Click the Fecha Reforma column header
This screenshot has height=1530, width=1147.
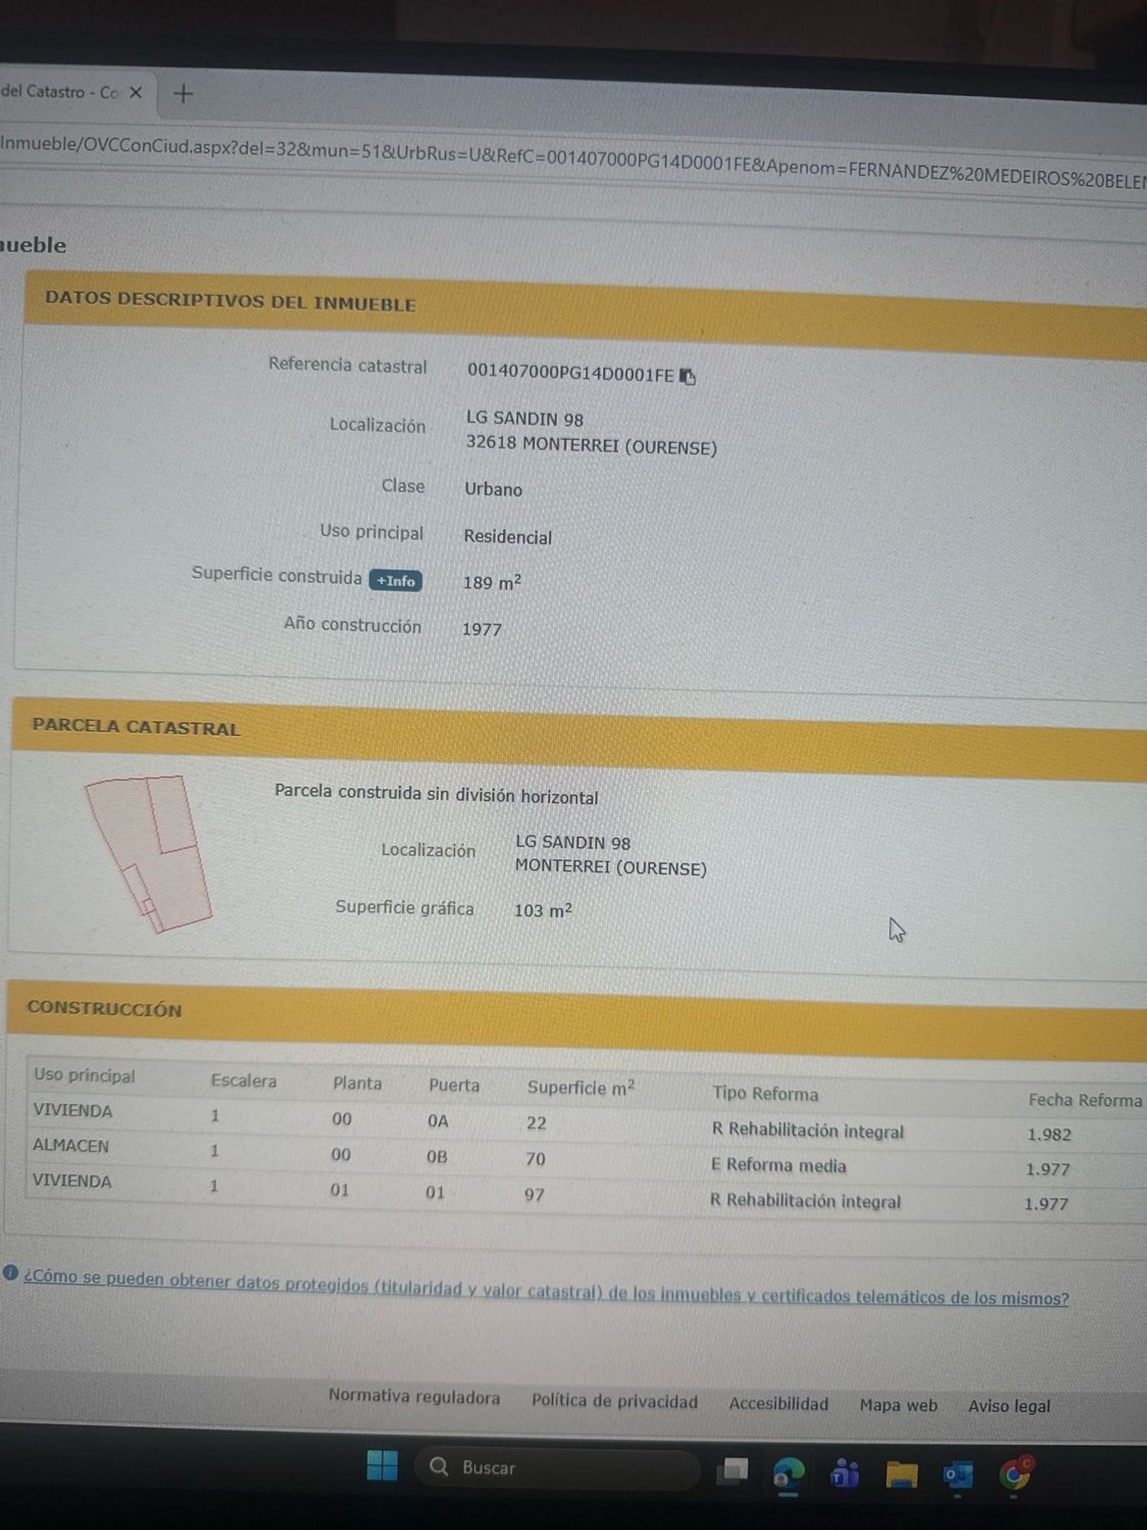click(x=1085, y=1100)
